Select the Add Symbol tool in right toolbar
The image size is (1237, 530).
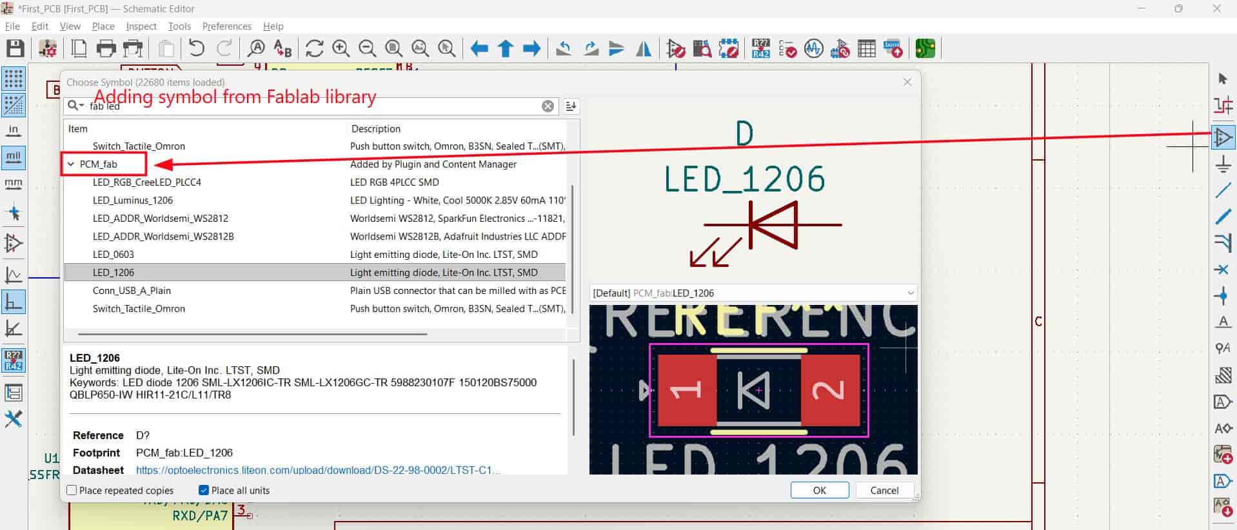point(1223,137)
